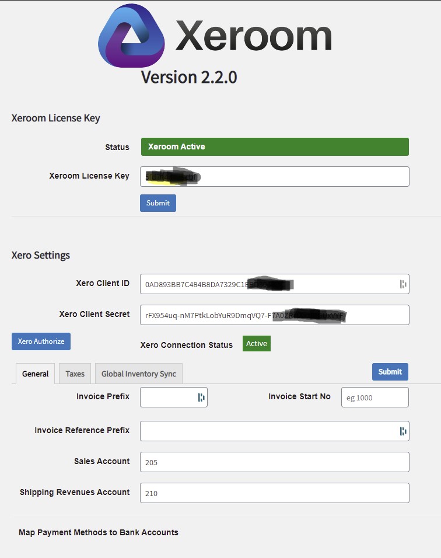The height and width of the screenshot is (558, 441).
Task: Click the Version 2.2.0 text
Action: pos(189,77)
